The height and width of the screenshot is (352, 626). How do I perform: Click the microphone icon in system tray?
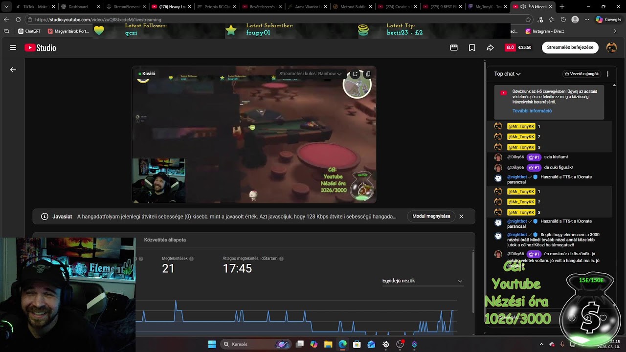(x=562, y=344)
